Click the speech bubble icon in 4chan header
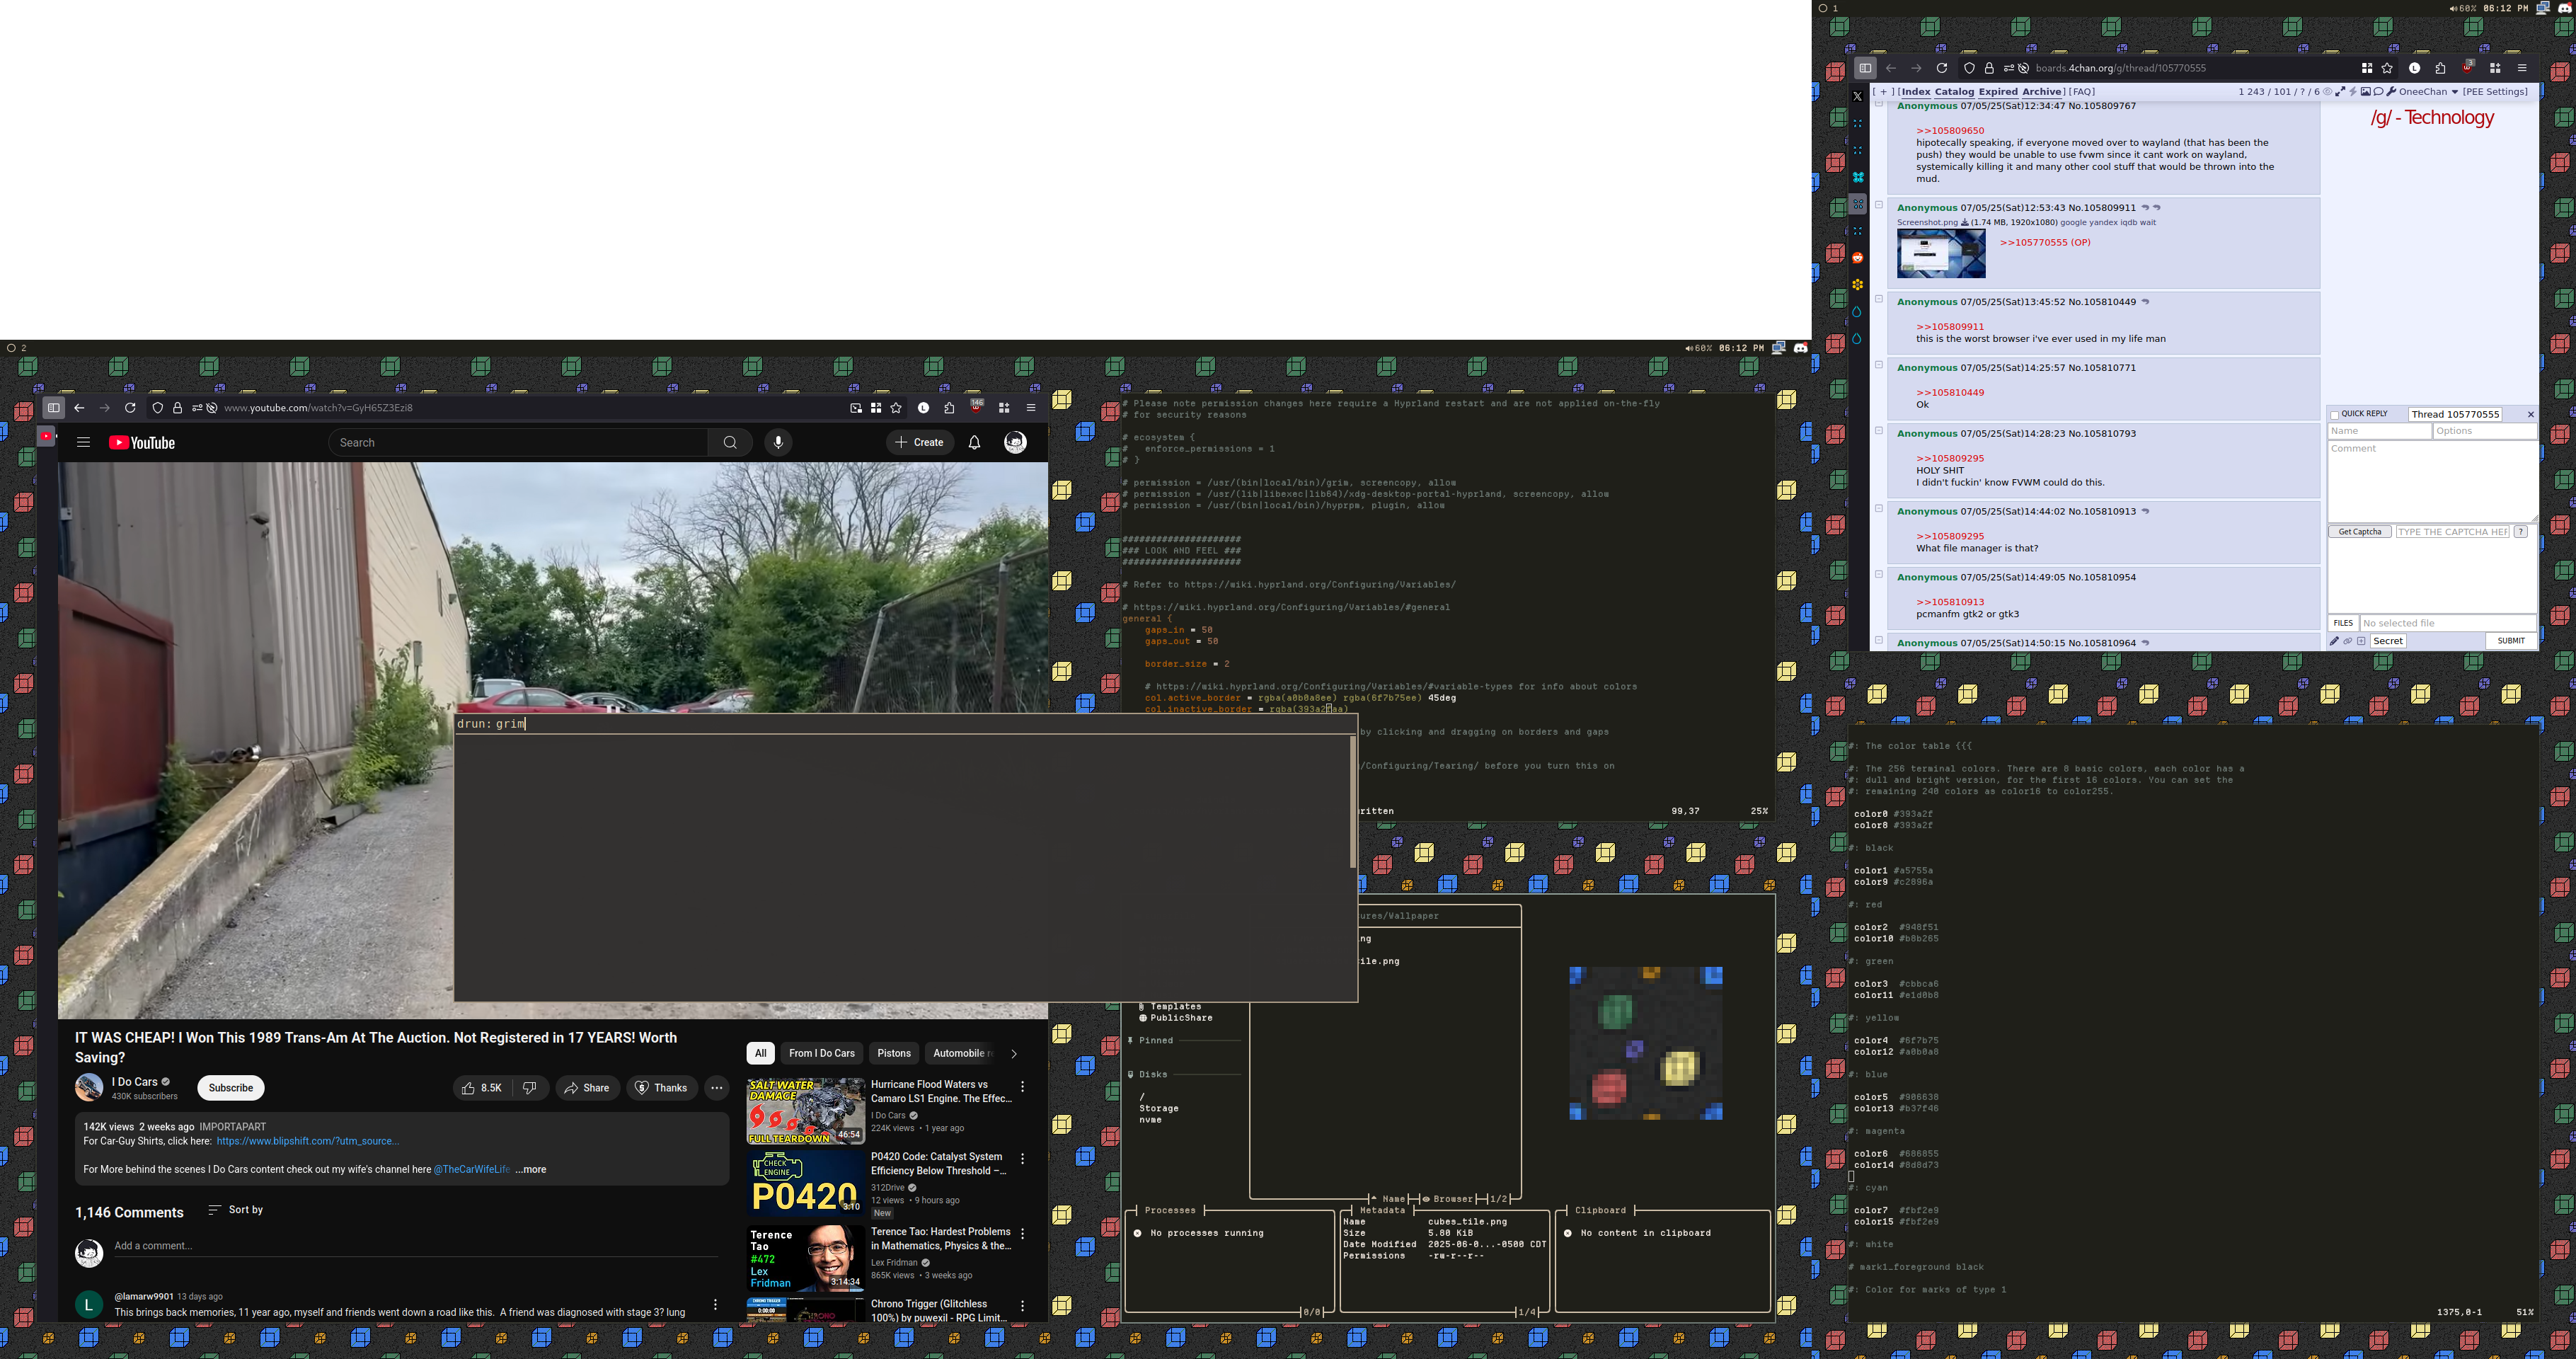Image resolution: width=2576 pixels, height=1359 pixels. pos(2378,92)
